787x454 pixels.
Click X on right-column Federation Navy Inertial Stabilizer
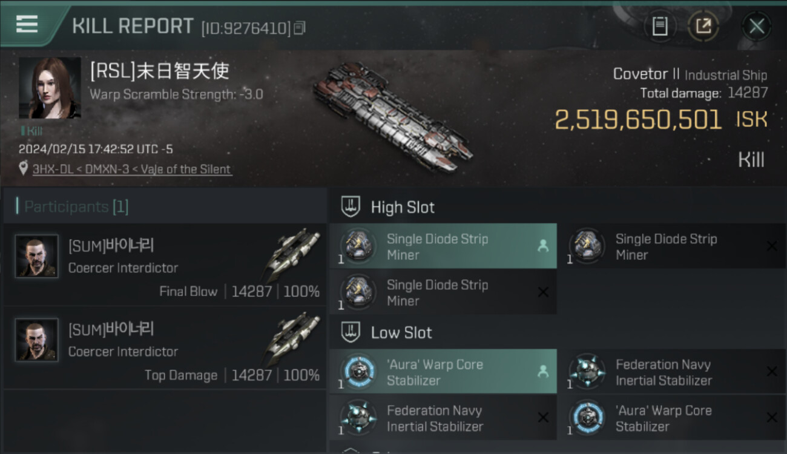click(772, 372)
